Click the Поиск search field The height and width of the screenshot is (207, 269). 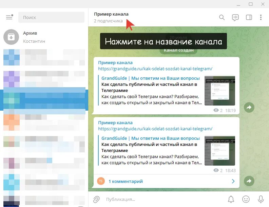pos(51,17)
